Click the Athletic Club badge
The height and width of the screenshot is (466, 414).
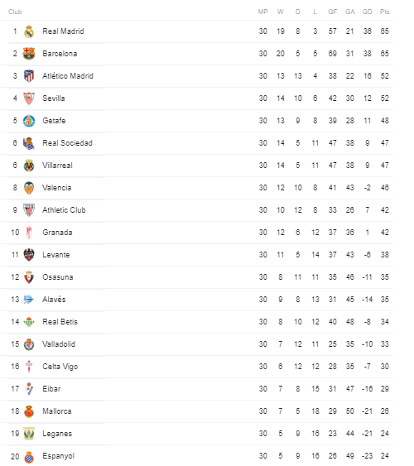coord(29,210)
